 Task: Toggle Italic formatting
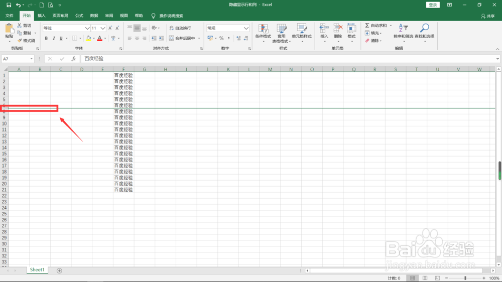[x=54, y=38]
